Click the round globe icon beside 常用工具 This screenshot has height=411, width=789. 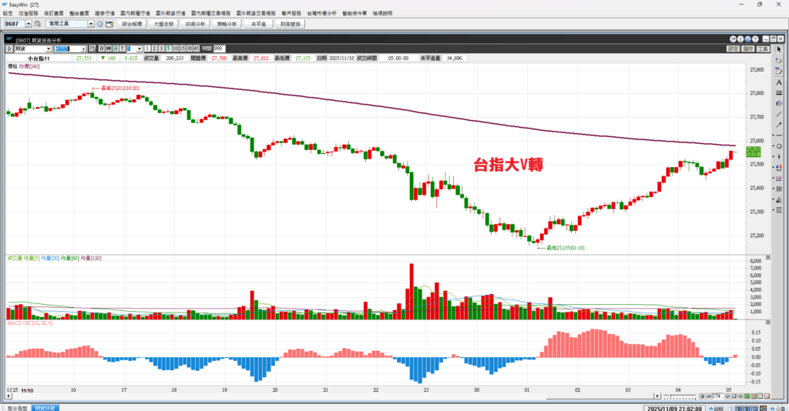(100, 25)
